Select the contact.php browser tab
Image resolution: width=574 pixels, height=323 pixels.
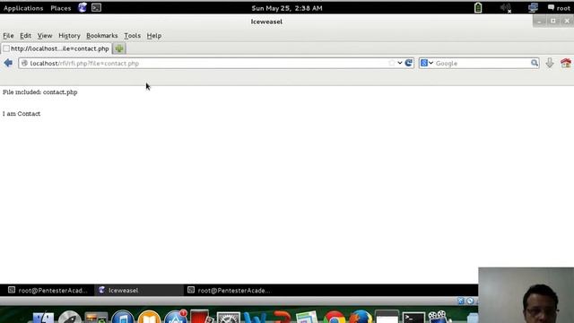click(56, 48)
